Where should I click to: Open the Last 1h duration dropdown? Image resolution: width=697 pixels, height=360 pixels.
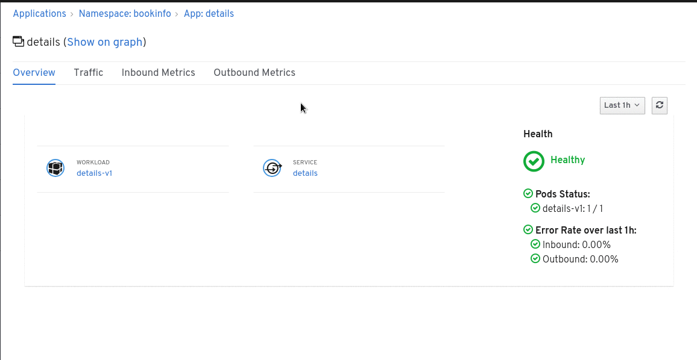point(622,105)
